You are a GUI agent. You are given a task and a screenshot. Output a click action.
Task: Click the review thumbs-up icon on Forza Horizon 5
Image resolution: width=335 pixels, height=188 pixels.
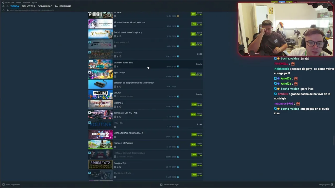[x=178, y=46]
